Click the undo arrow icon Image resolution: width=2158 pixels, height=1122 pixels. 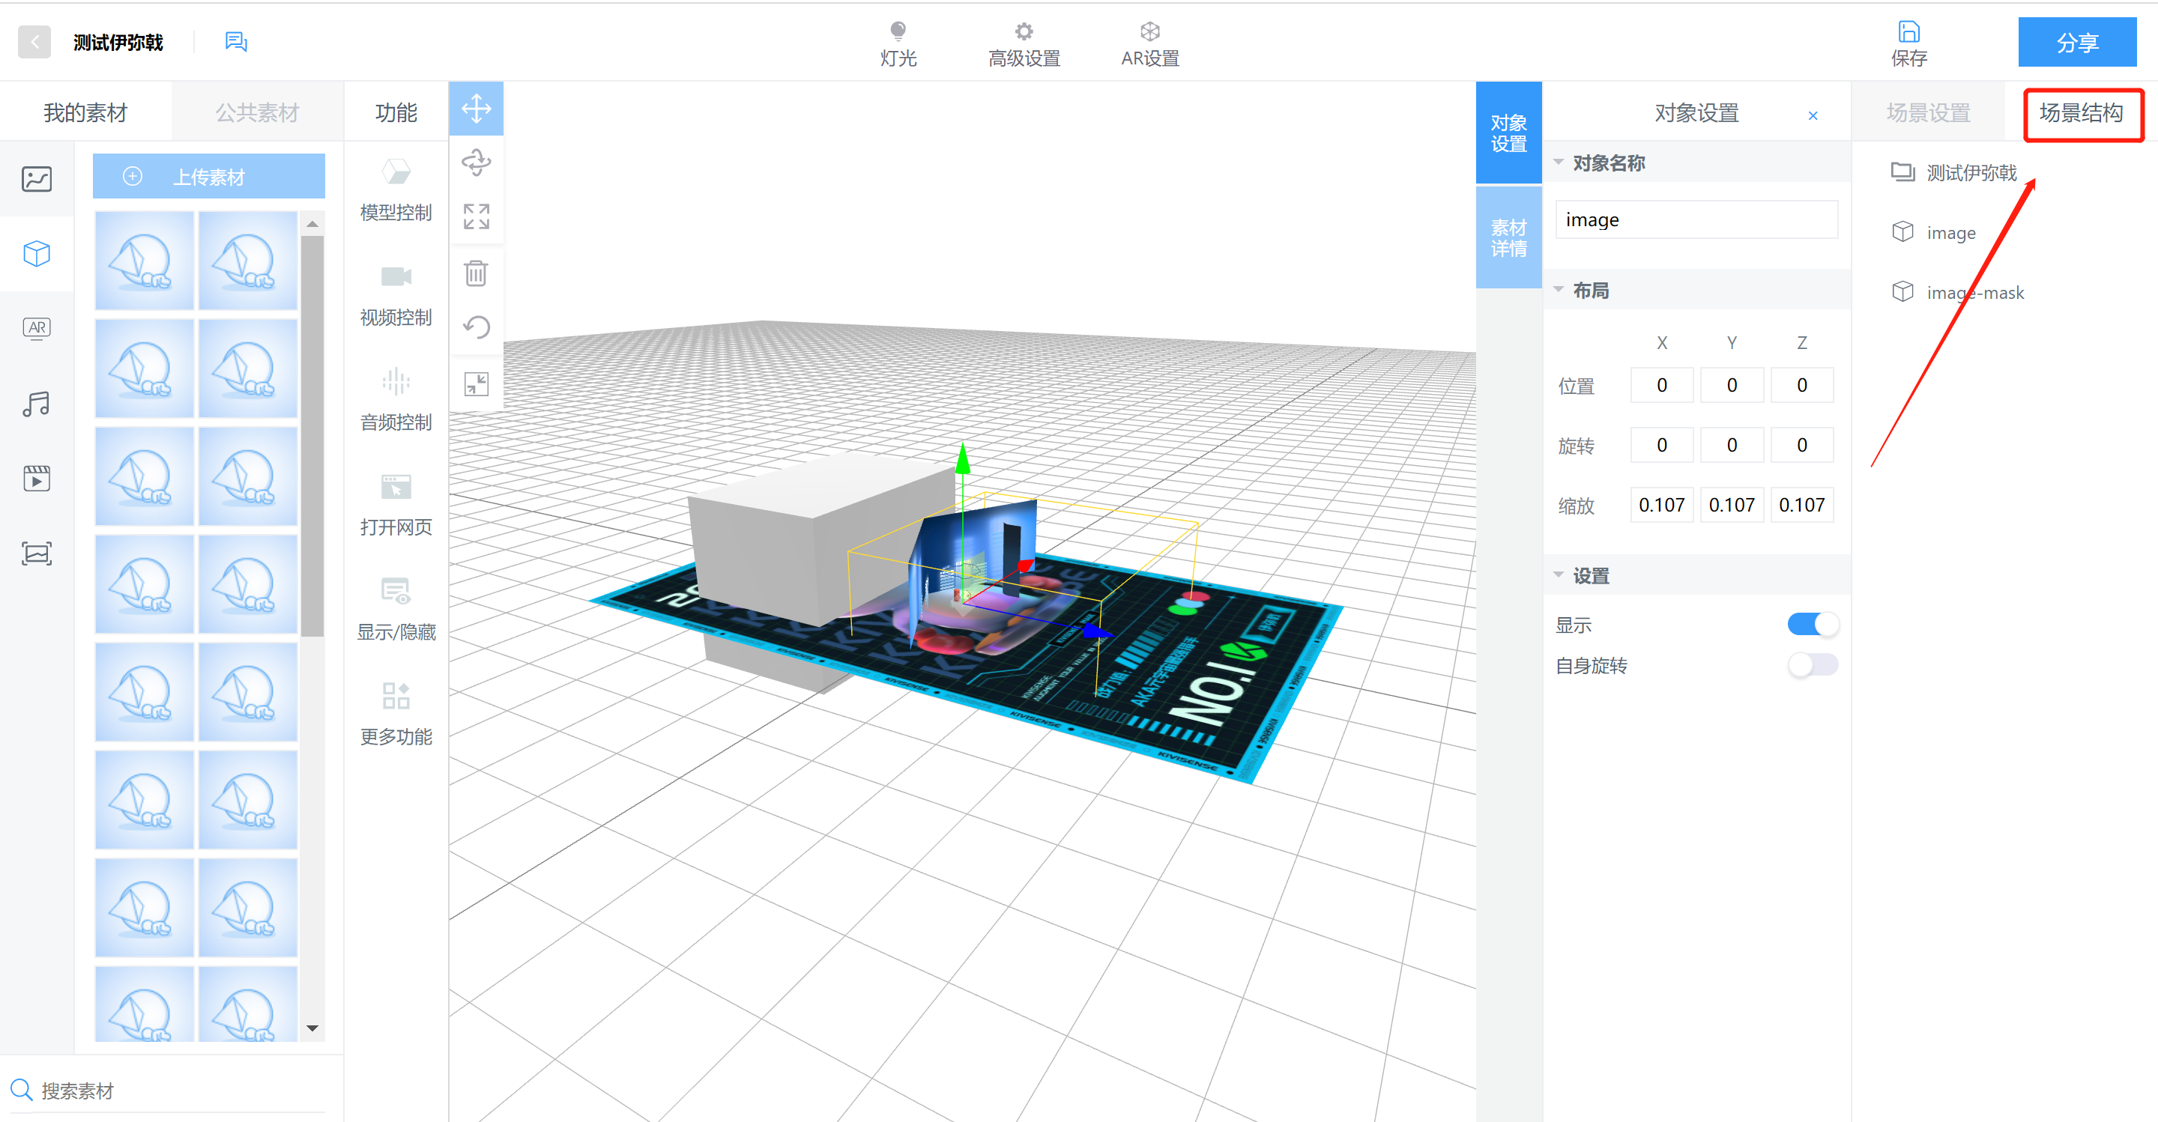(476, 327)
